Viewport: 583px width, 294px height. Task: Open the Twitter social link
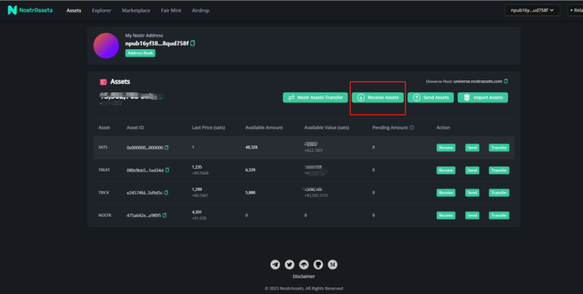click(x=290, y=264)
